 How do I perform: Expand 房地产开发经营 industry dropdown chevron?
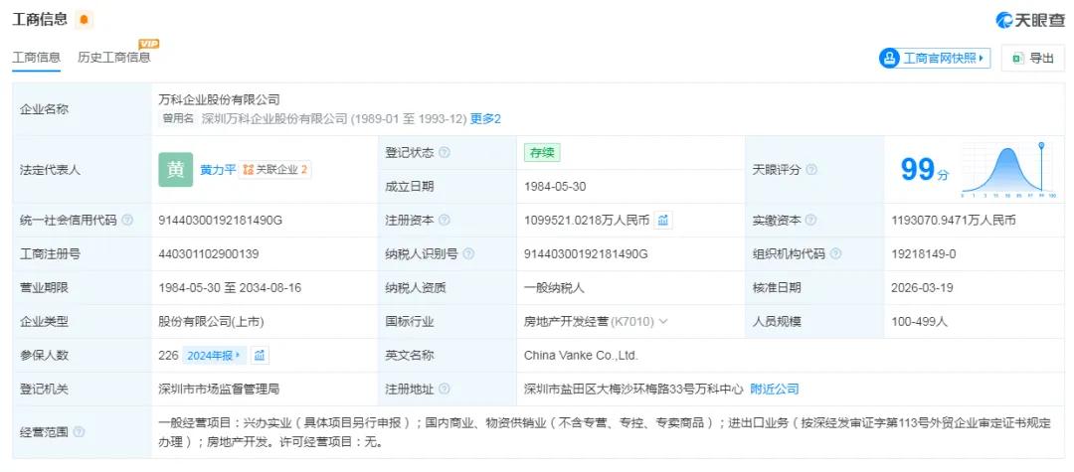(x=662, y=322)
